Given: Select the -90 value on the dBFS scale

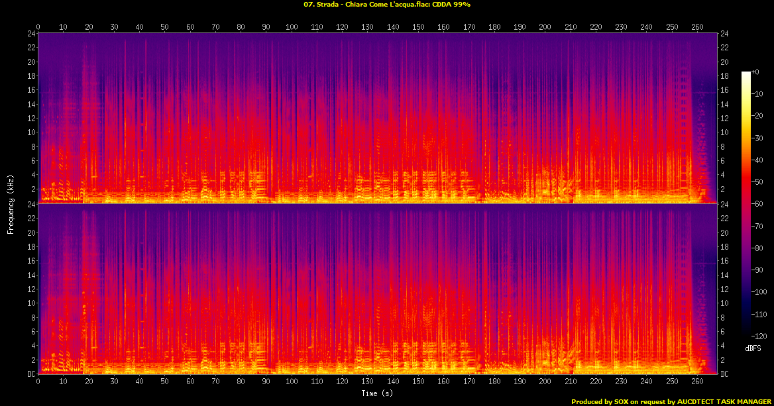Looking at the screenshot, I should (x=757, y=270).
